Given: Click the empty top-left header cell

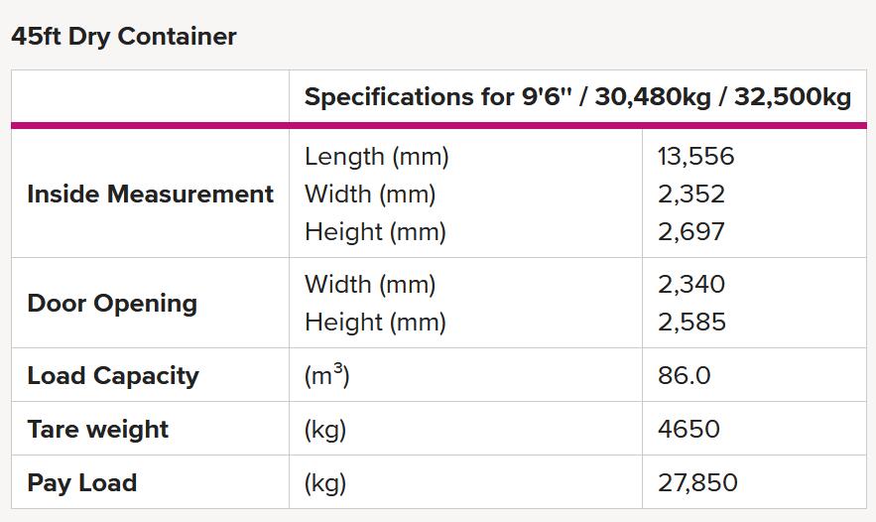Looking at the screenshot, I should pos(150,96).
